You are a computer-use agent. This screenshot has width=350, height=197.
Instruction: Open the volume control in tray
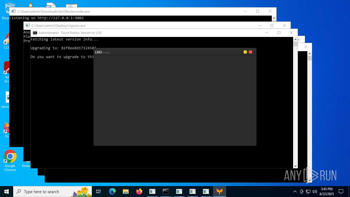315,192
